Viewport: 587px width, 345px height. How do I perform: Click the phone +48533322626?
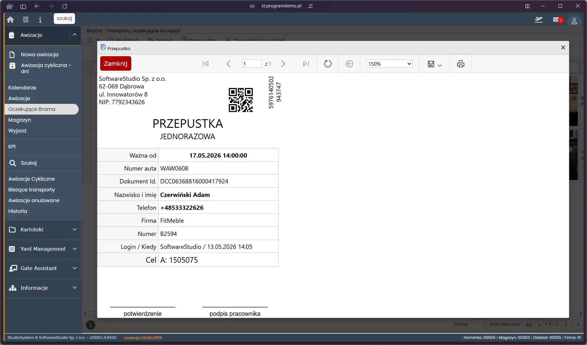(x=182, y=208)
